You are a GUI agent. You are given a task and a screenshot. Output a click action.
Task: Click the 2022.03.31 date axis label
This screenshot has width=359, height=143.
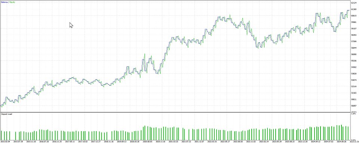click(212, 142)
